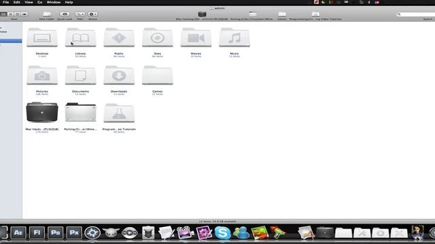Switch to icon view mode

tap(3, 14)
